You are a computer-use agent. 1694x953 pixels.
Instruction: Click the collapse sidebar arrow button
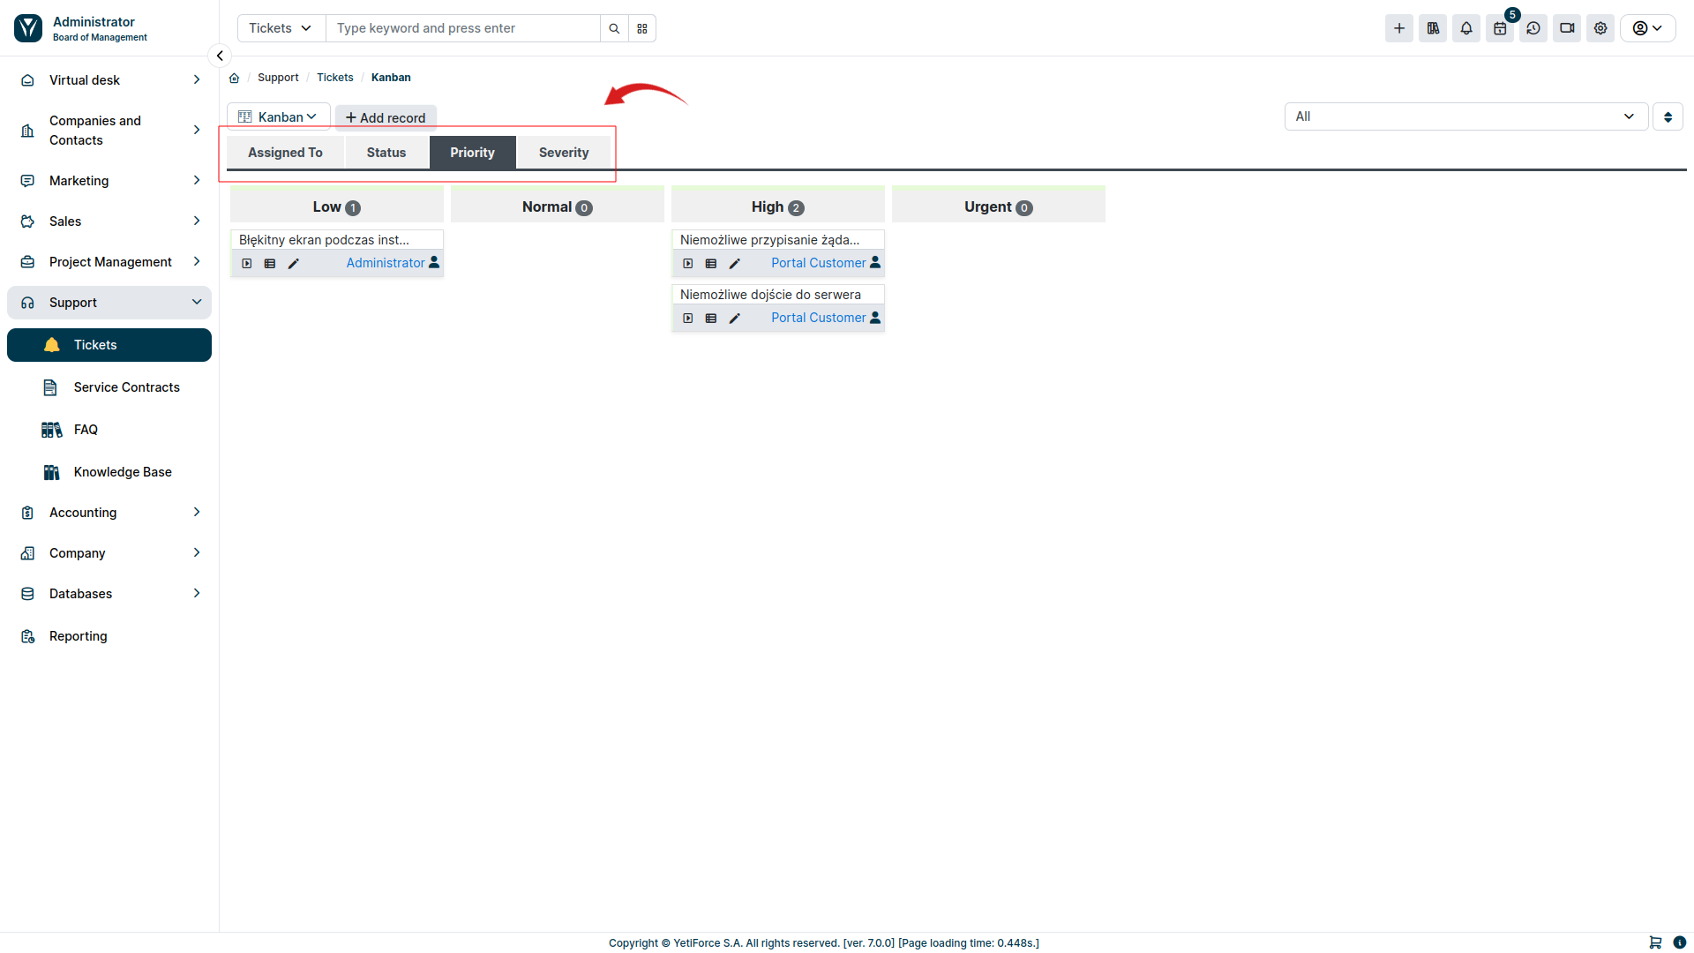[220, 56]
